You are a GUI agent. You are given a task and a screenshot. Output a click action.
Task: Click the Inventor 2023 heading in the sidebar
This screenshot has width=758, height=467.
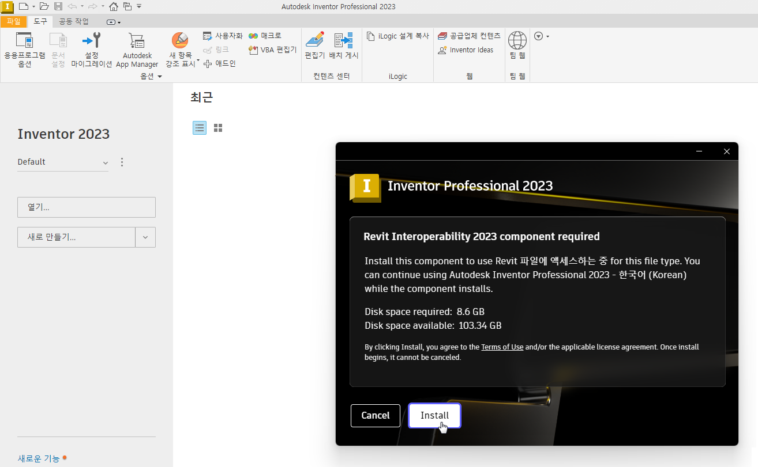coord(63,134)
